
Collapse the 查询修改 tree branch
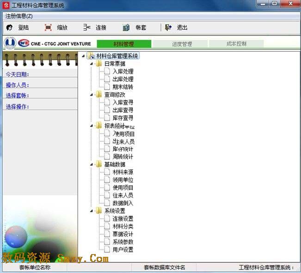92,95
